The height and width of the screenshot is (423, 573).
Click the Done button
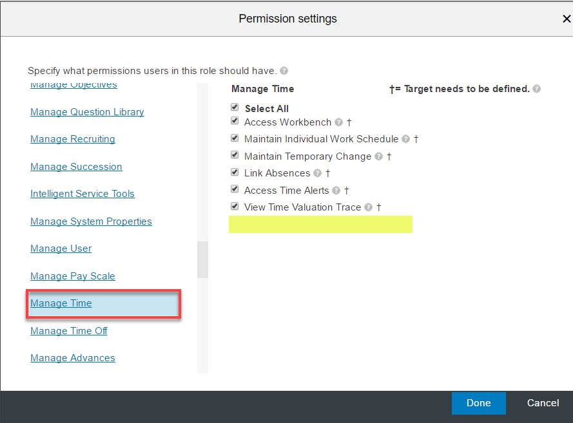(x=479, y=403)
